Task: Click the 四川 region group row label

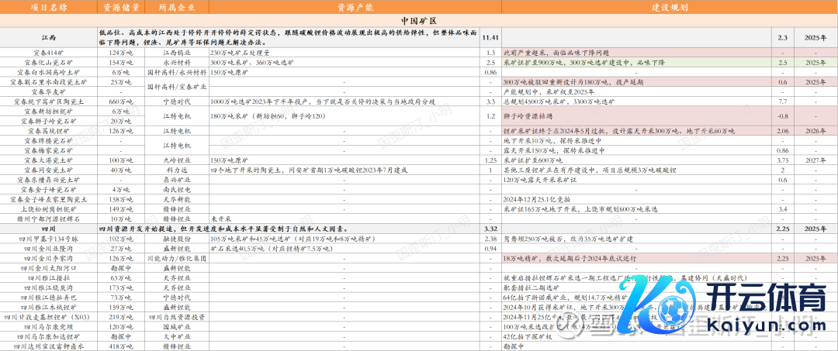Action: pyautogui.click(x=48, y=229)
